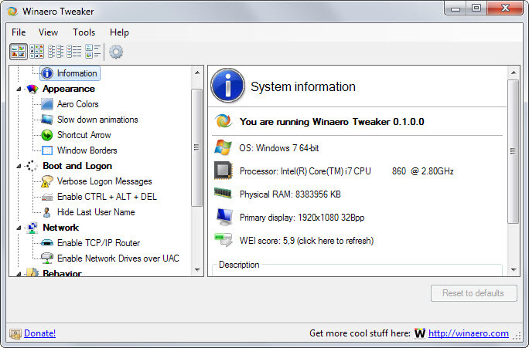This screenshot has width=529, height=348.
Task: Choose the two-column list view button
Action: (56, 52)
